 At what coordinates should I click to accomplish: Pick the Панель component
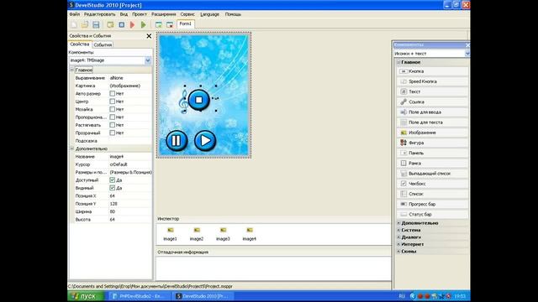point(432,153)
